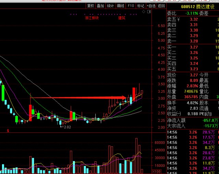Click the tallest volume bar in the volume pane
Screen dimensions: 219x174
coord(137,156)
